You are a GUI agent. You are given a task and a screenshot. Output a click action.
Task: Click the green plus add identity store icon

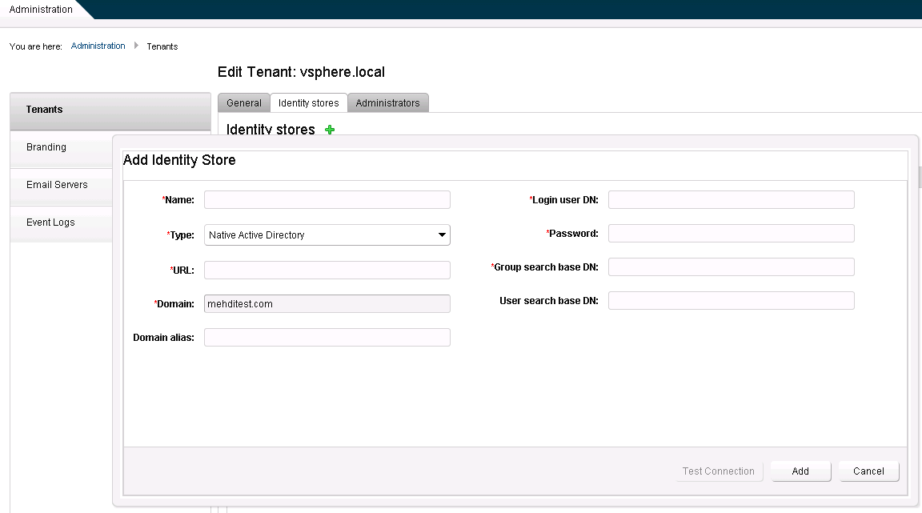point(330,130)
